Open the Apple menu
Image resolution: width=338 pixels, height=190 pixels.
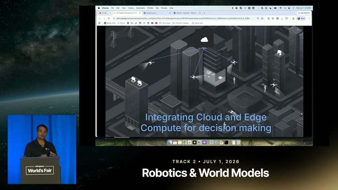click(99, 8)
